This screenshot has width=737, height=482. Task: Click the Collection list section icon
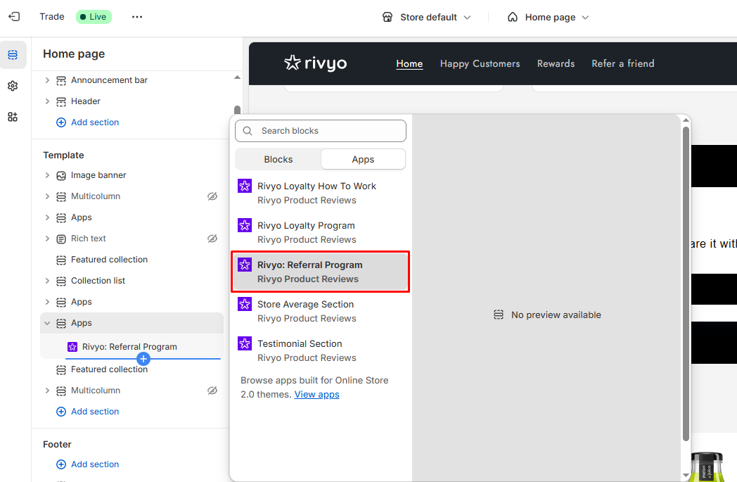(x=61, y=281)
